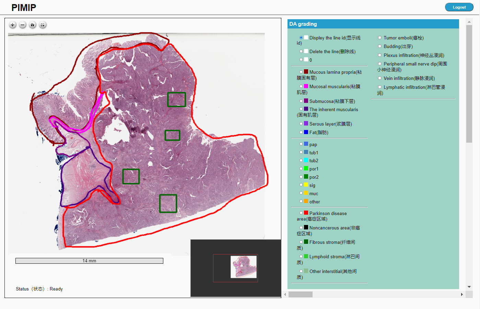Click the vertical scrollbar thumb of the panel

tap(469, 84)
